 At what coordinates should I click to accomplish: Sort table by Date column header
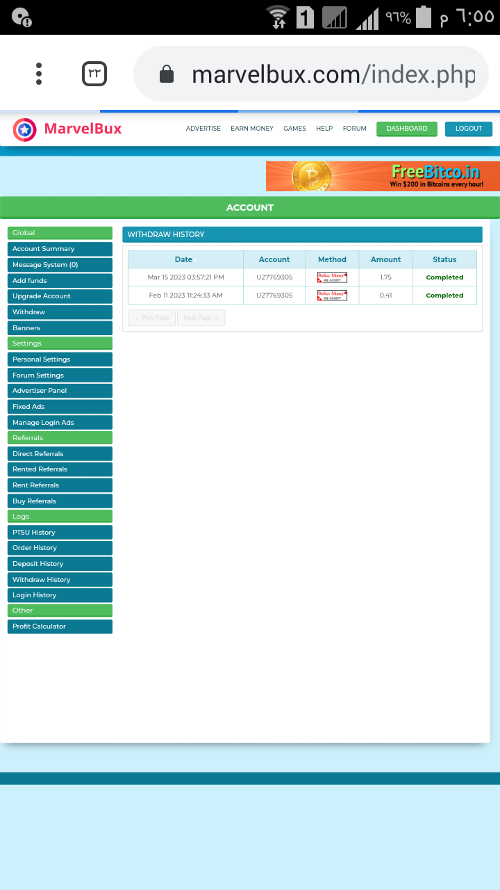(x=185, y=259)
